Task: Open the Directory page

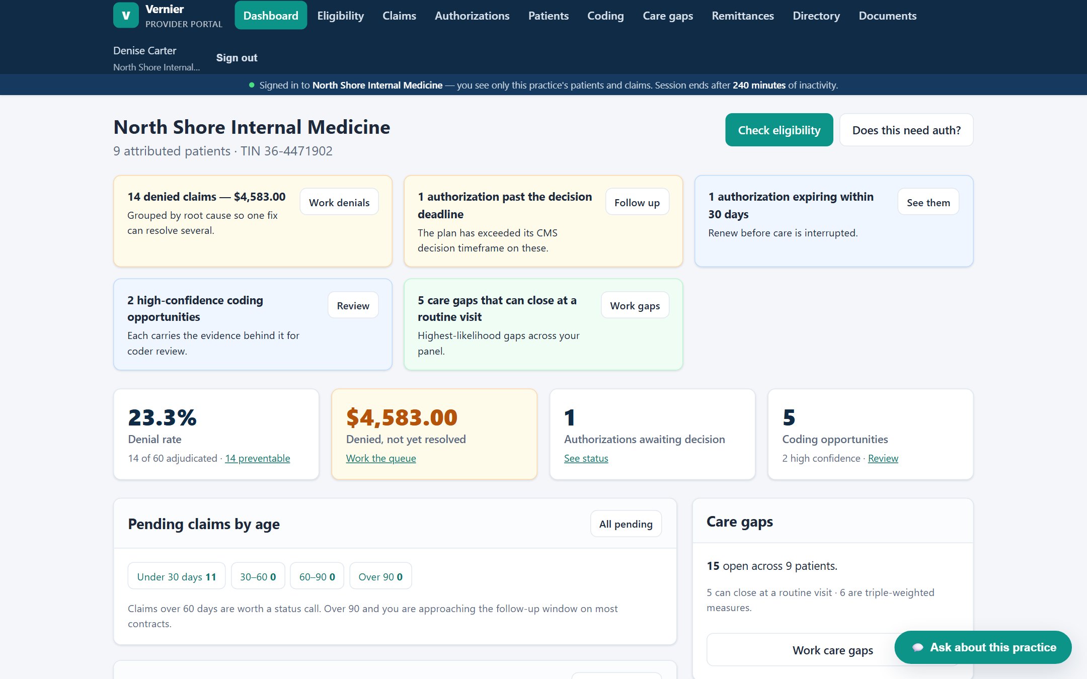Action: click(x=816, y=16)
